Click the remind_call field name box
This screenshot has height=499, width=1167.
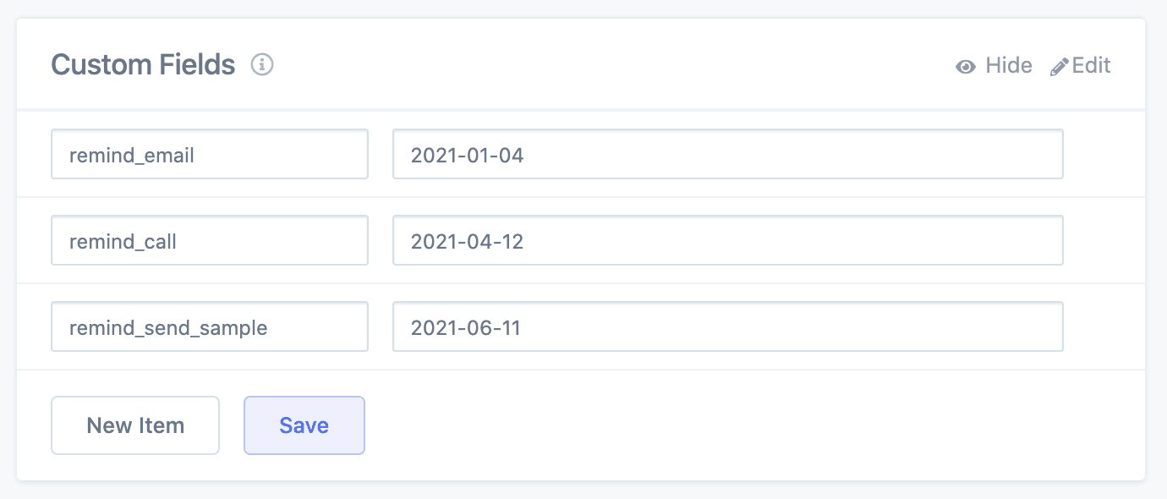coord(210,240)
